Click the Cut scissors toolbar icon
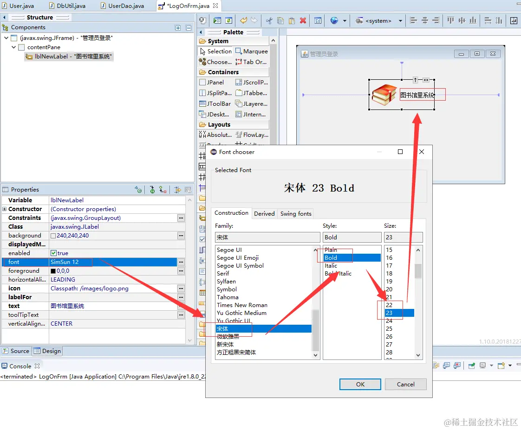This screenshot has width=521, height=430. tap(269, 20)
